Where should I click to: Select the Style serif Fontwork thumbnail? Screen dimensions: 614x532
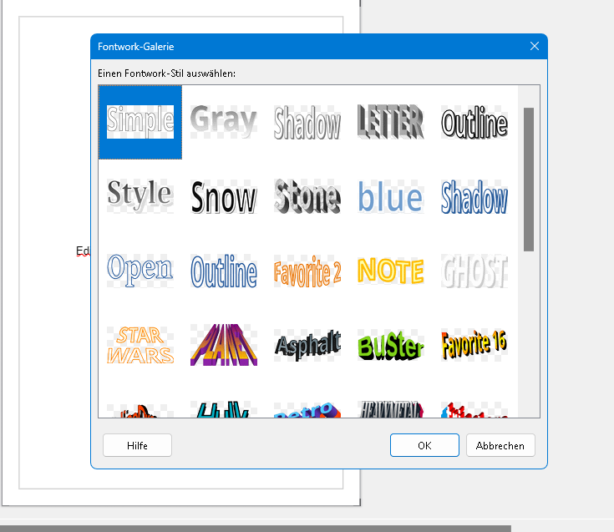pos(140,195)
